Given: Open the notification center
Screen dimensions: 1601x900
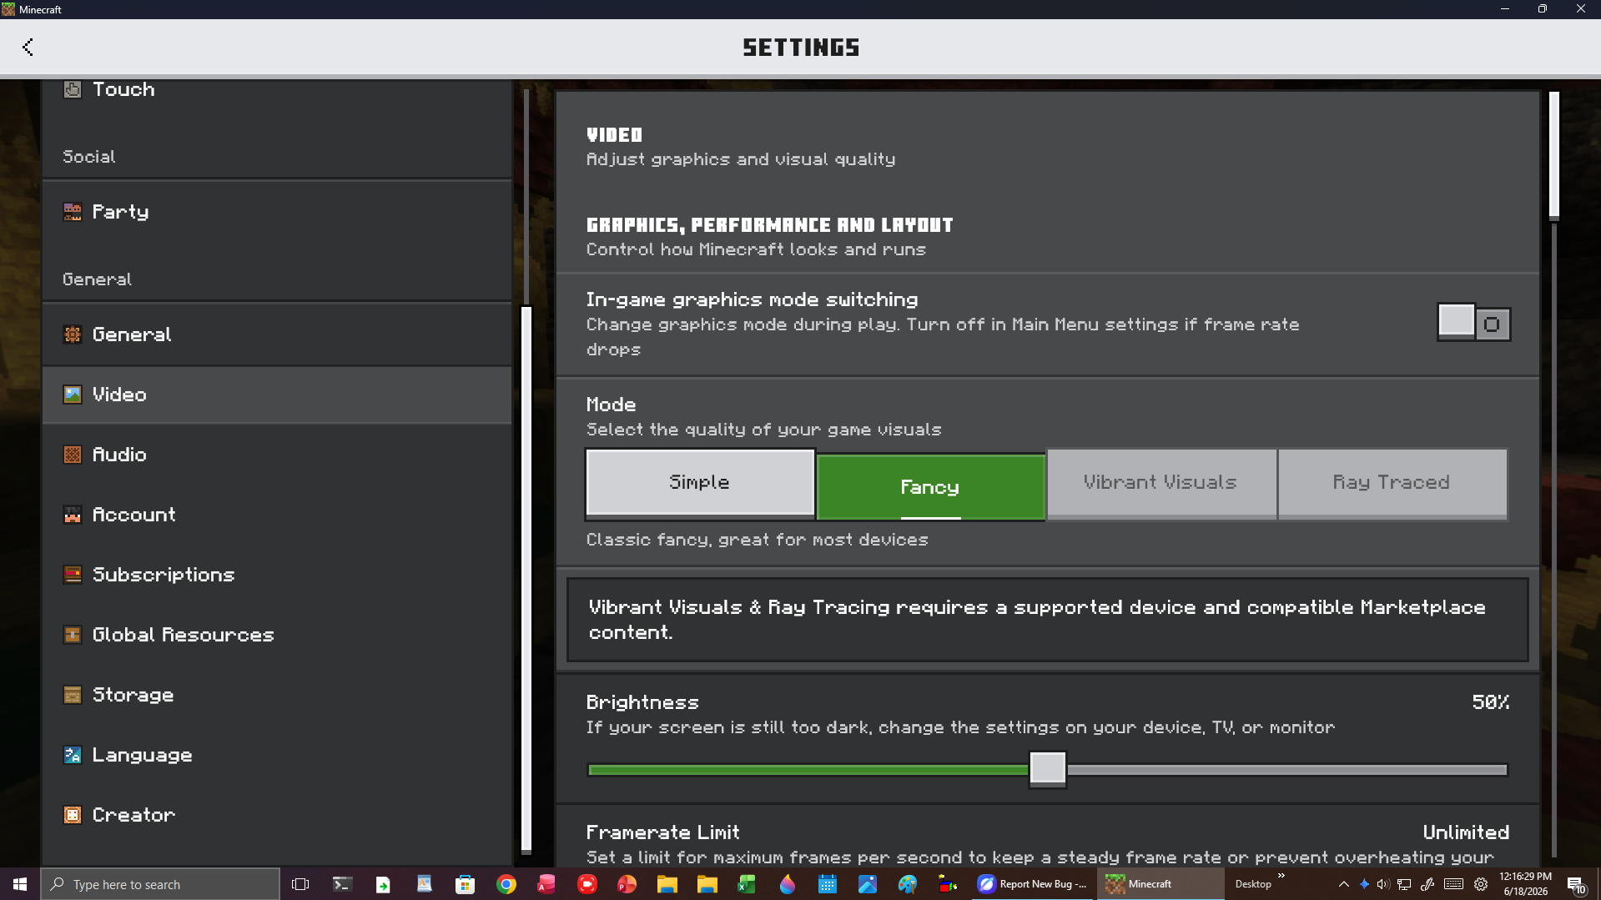Looking at the screenshot, I should click(1577, 884).
